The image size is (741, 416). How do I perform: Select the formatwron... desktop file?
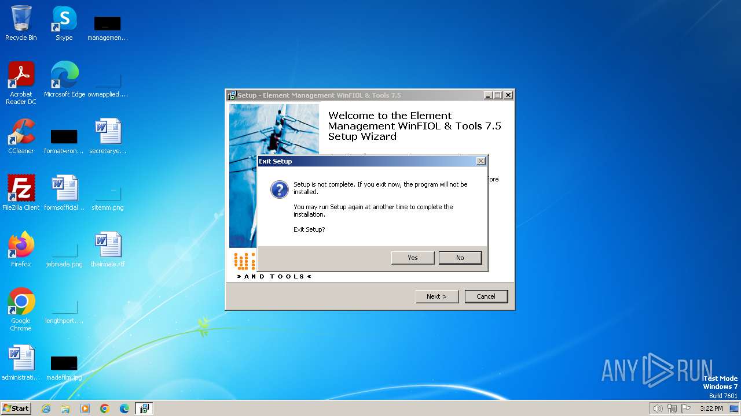(64, 141)
